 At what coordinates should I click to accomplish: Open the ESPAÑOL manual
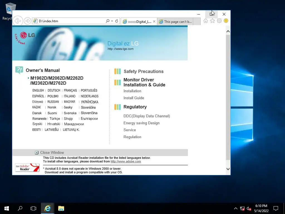coord(38,96)
